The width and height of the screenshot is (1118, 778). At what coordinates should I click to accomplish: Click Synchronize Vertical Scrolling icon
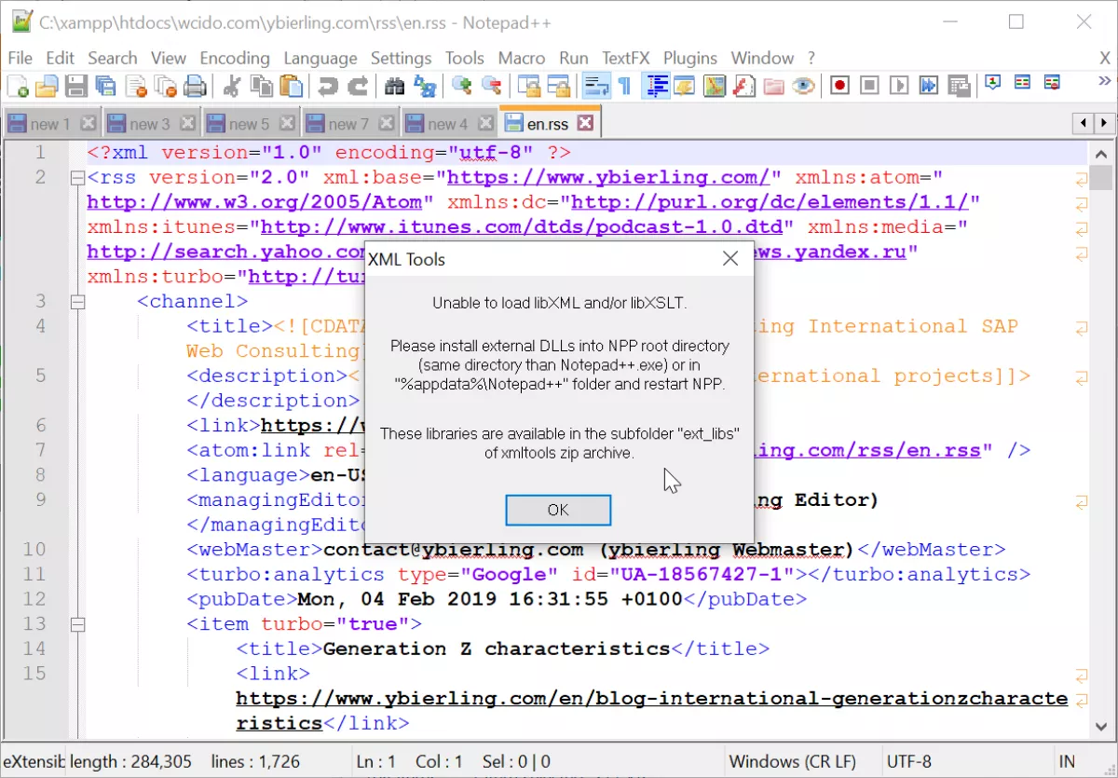click(528, 87)
